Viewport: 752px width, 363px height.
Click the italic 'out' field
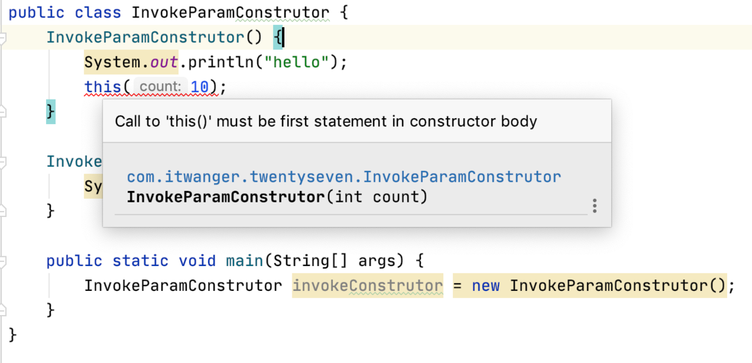(164, 62)
